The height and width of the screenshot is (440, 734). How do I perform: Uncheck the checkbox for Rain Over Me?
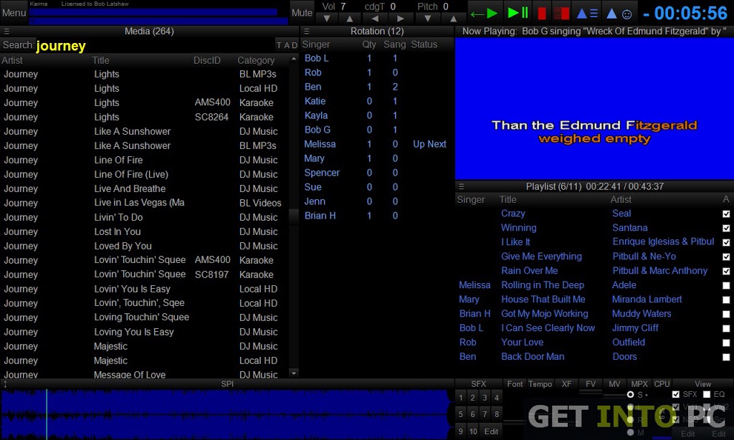coord(726,271)
